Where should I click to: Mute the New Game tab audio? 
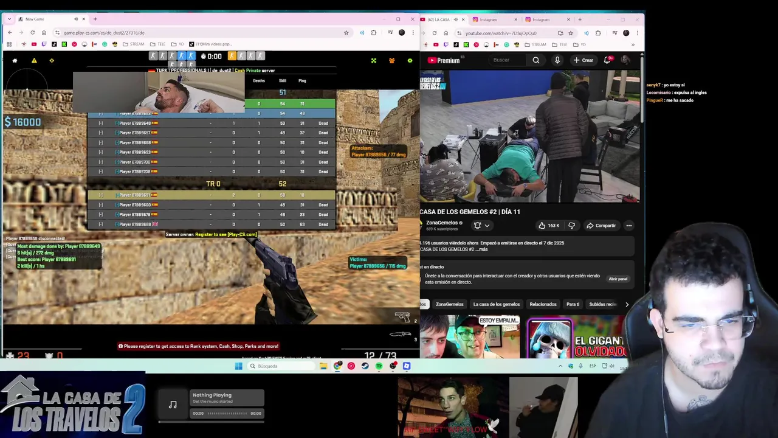pyautogui.click(x=76, y=19)
